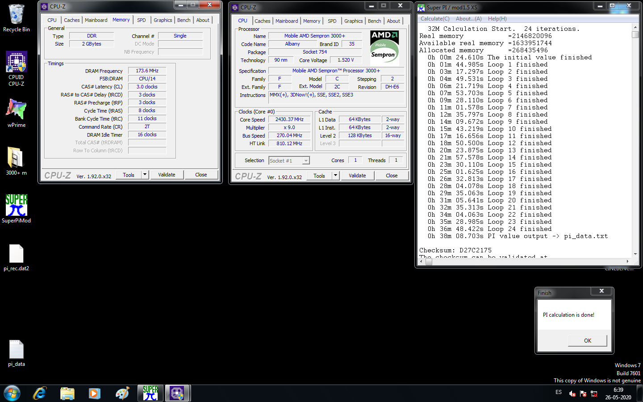Click Close button in CPU window

tap(392, 176)
